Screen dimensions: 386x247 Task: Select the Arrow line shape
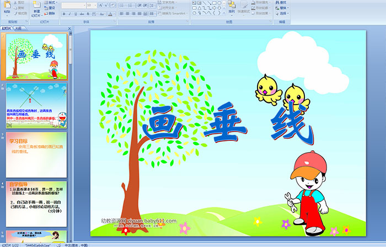(x=209, y=3)
